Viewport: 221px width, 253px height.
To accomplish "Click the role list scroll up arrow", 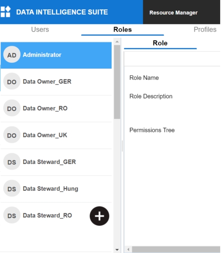I will (117, 42).
